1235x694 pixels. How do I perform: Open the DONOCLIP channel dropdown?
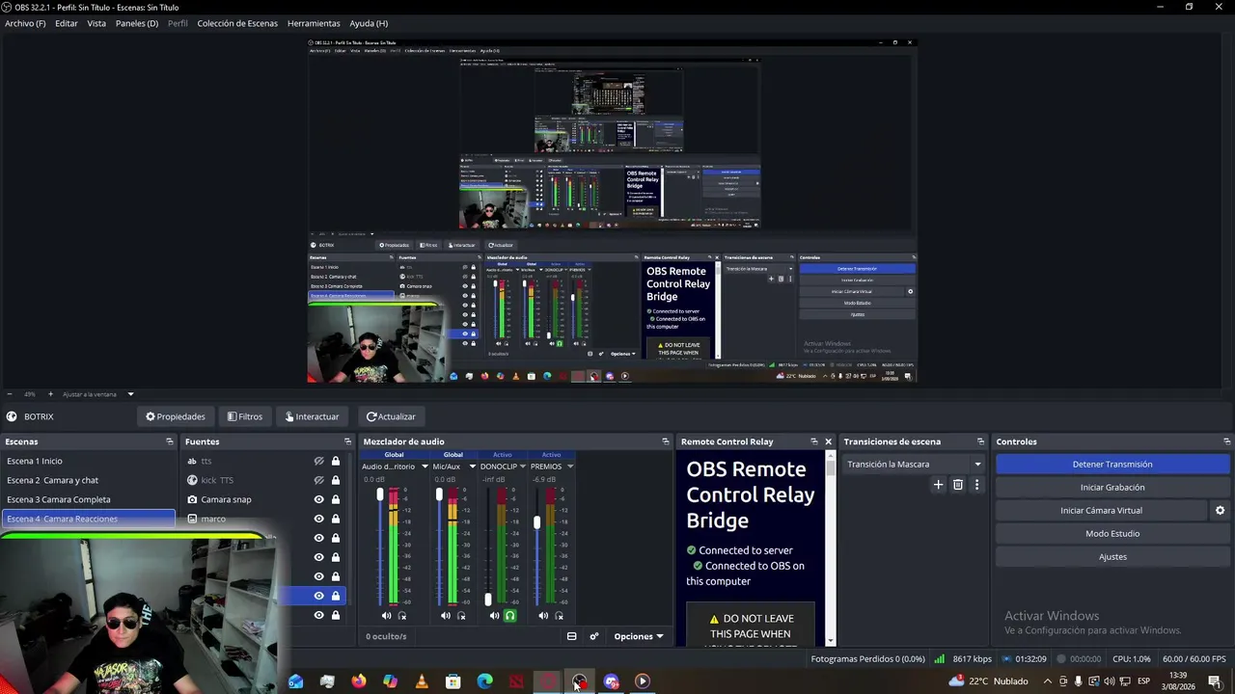523,467
